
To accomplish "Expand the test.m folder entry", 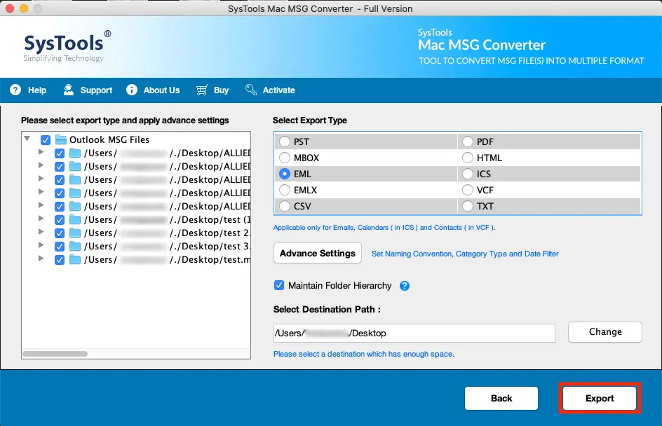I will coord(41,259).
